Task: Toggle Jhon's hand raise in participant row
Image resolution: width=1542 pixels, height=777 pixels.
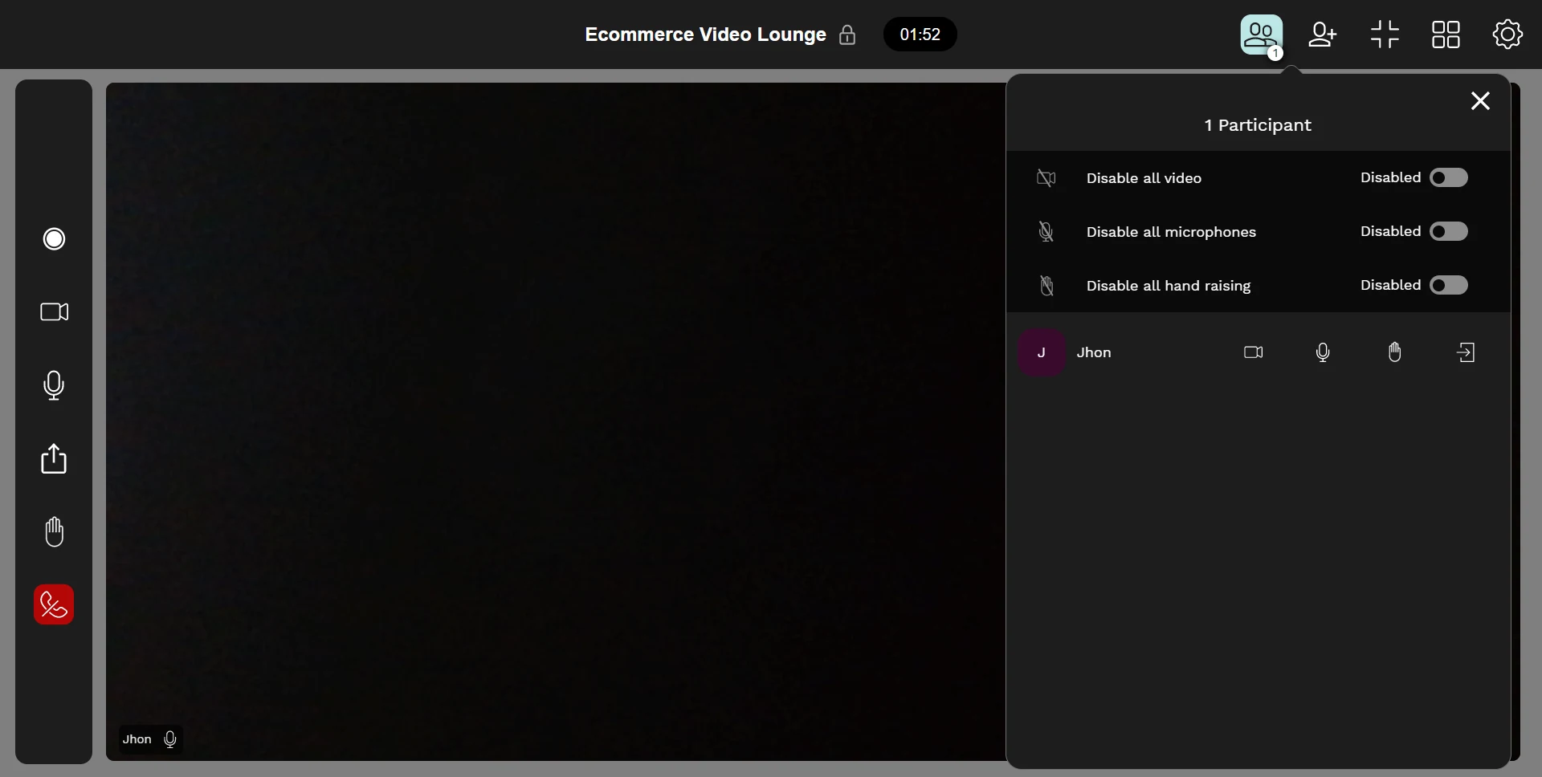Action: pyautogui.click(x=1395, y=352)
